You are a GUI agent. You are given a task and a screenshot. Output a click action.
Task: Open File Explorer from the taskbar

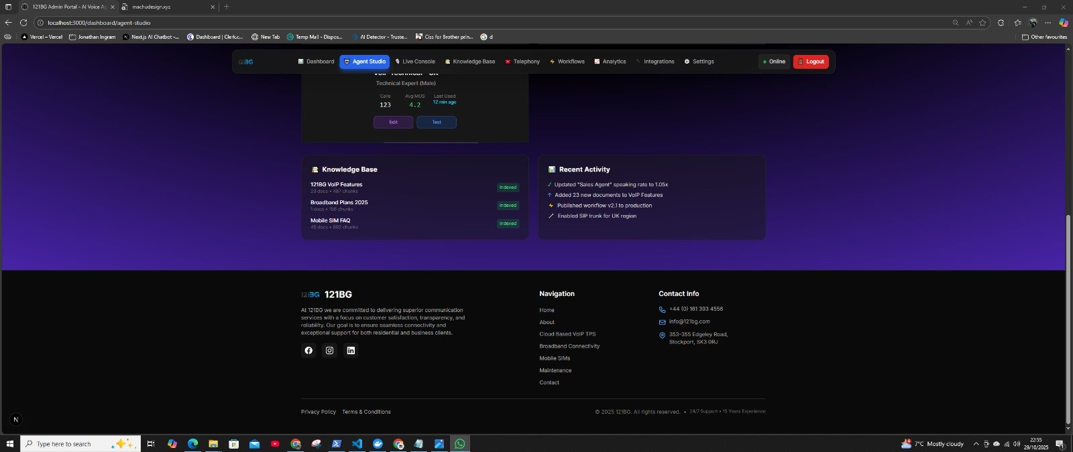tap(213, 443)
